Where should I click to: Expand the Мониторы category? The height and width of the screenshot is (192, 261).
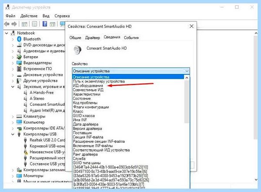(13, 176)
